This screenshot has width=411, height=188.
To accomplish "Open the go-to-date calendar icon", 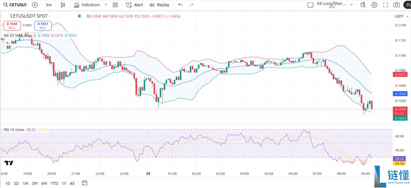I will (85, 183).
